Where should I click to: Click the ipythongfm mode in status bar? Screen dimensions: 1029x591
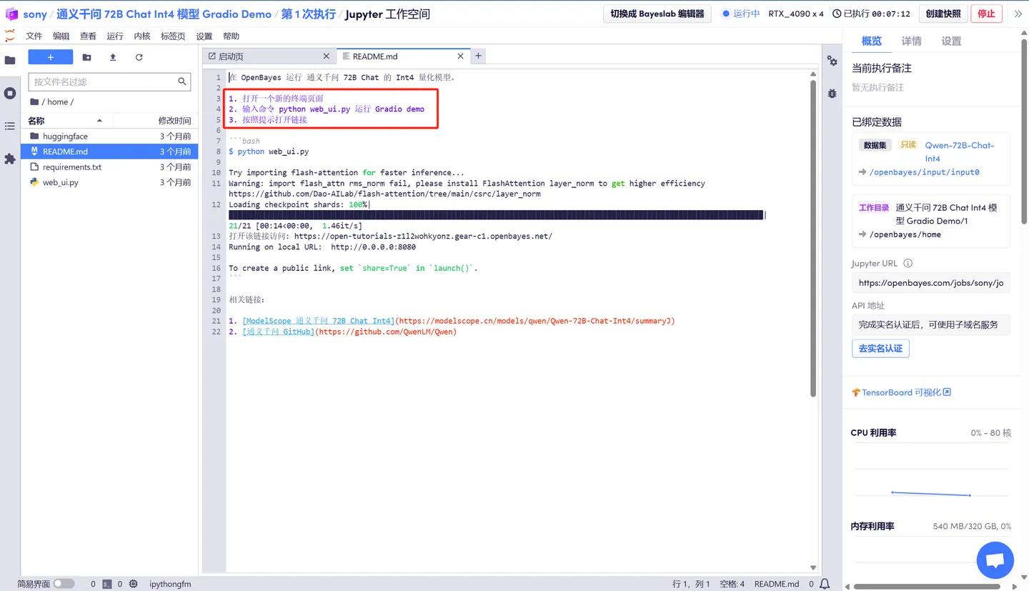coord(170,584)
